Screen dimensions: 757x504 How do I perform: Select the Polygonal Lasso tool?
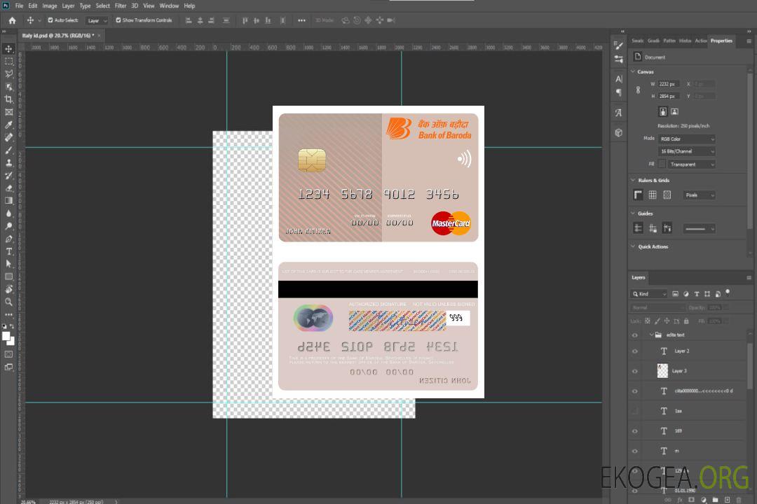pyautogui.click(x=8, y=73)
